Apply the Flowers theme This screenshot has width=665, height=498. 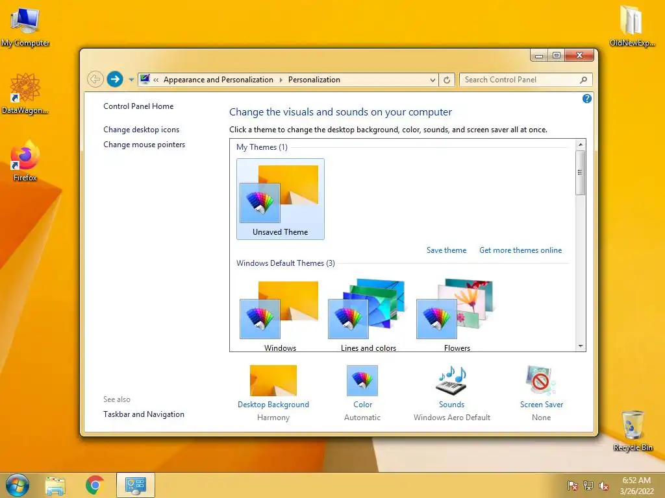pos(457,316)
